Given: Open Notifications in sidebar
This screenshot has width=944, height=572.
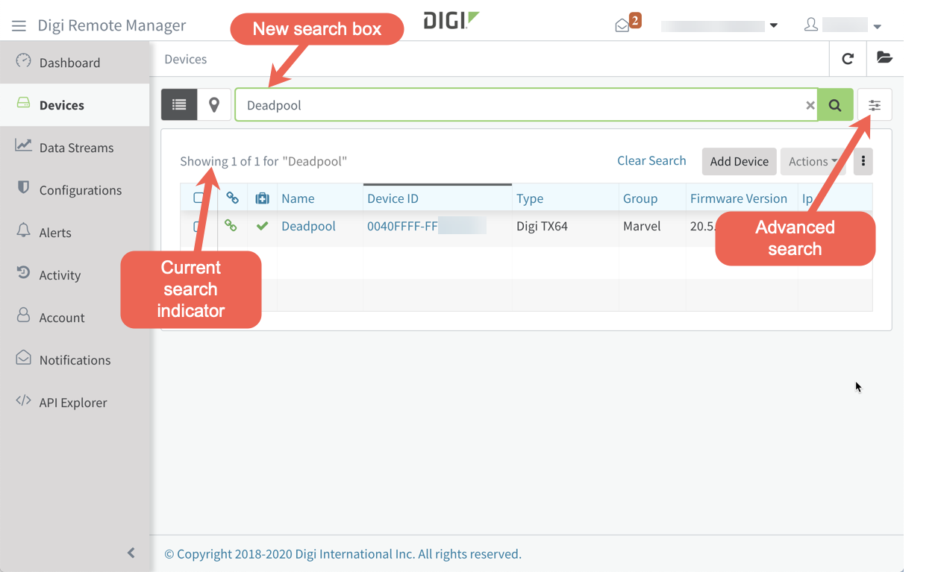Looking at the screenshot, I should click(75, 360).
